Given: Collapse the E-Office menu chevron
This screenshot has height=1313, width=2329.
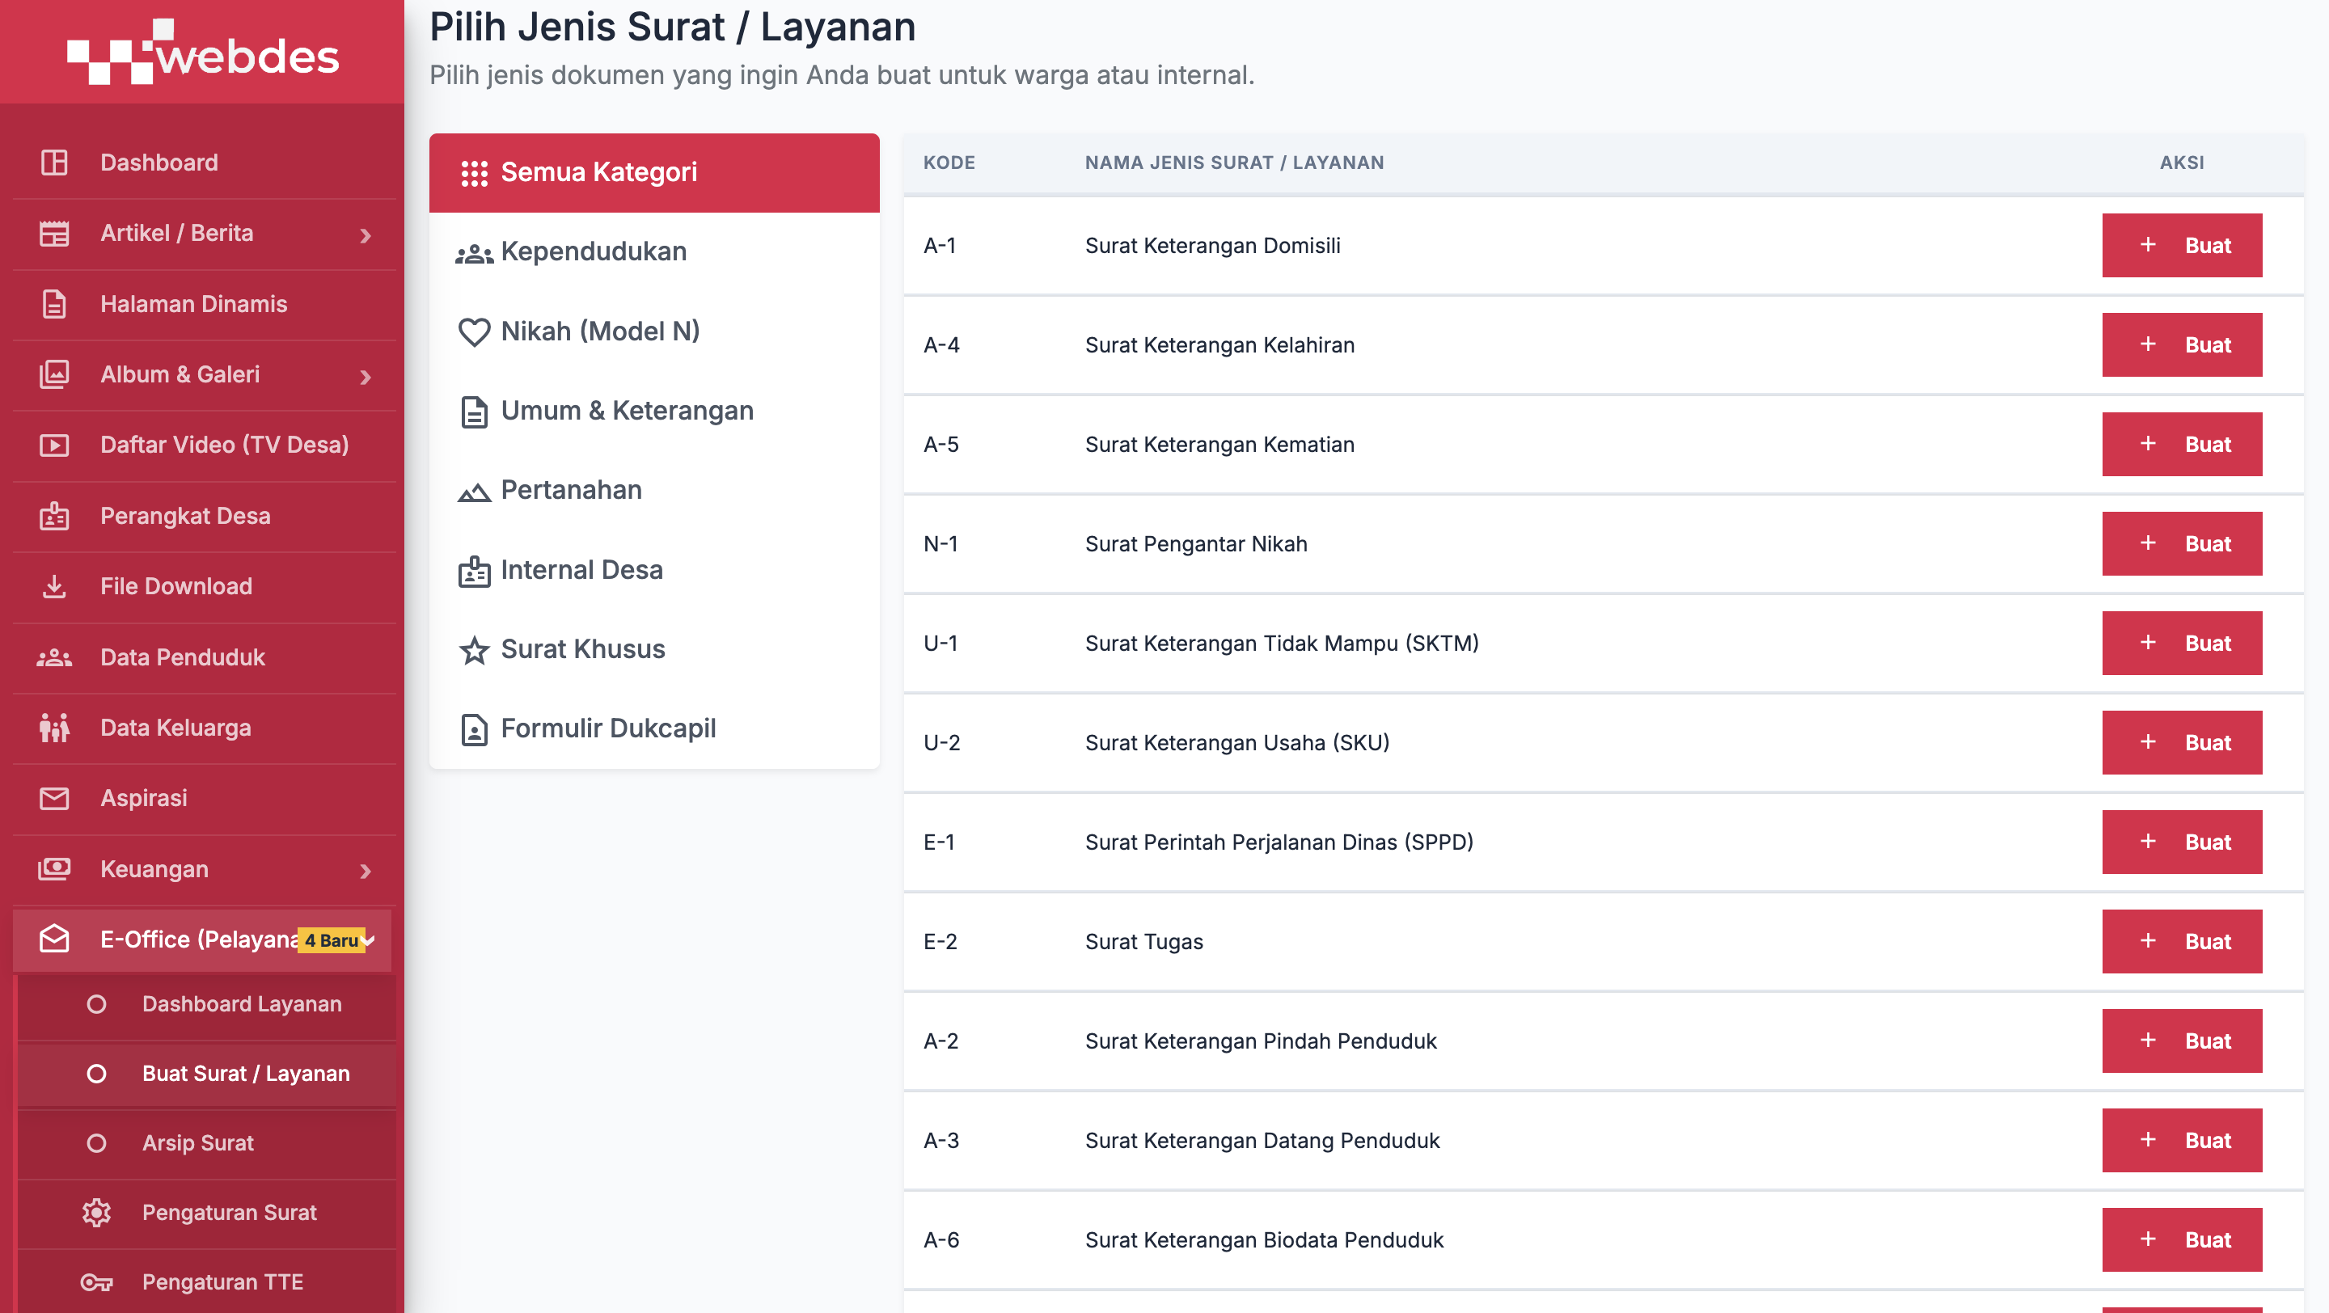Looking at the screenshot, I should click(x=369, y=941).
